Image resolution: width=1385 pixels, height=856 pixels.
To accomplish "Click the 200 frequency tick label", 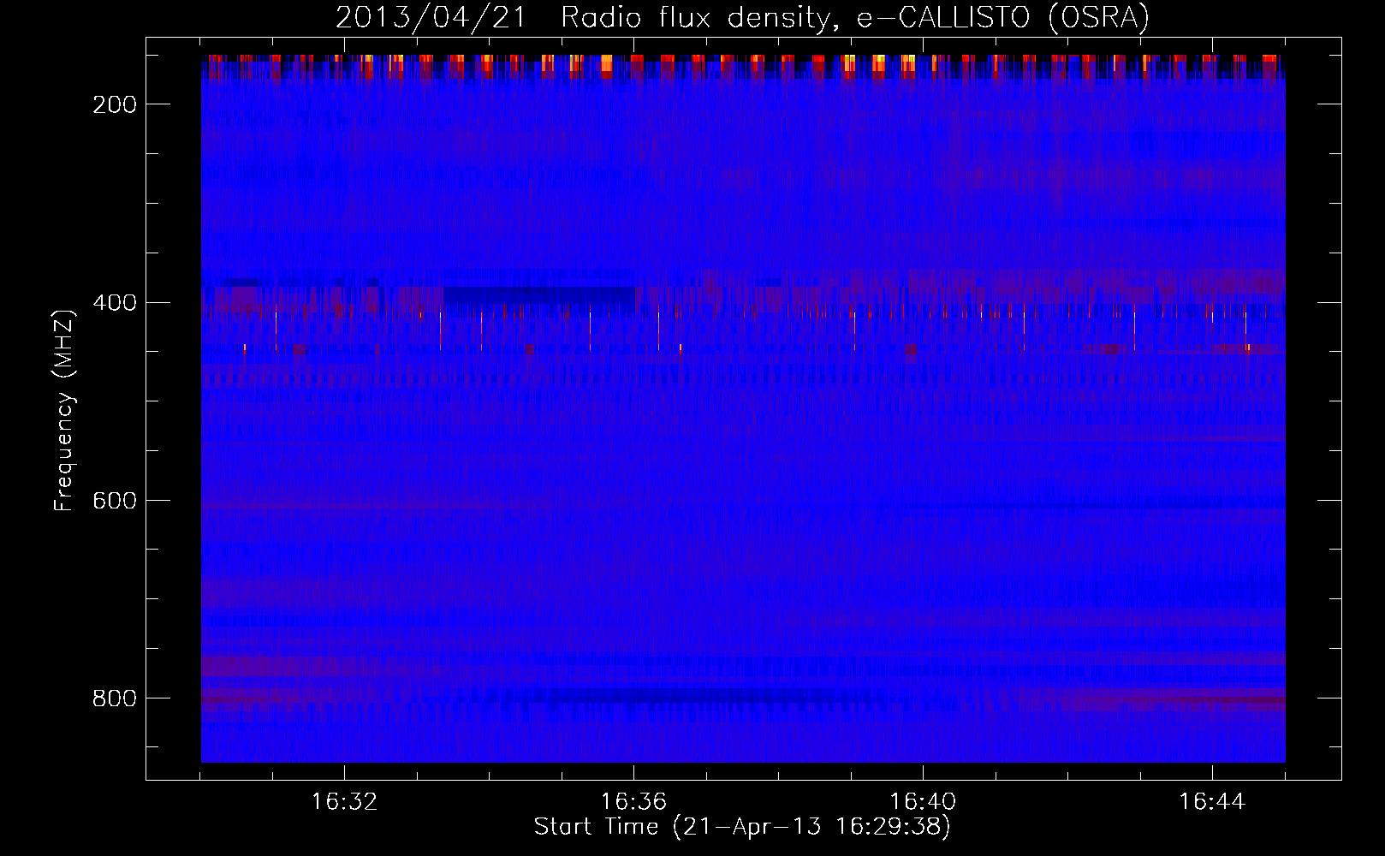I will pyautogui.click(x=115, y=104).
